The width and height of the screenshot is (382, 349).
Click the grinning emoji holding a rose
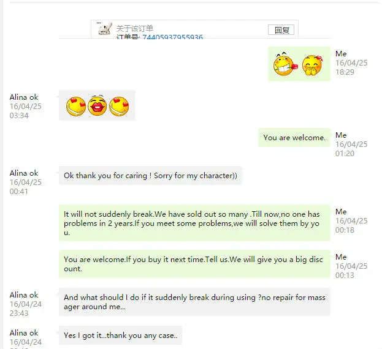(285, 65)
